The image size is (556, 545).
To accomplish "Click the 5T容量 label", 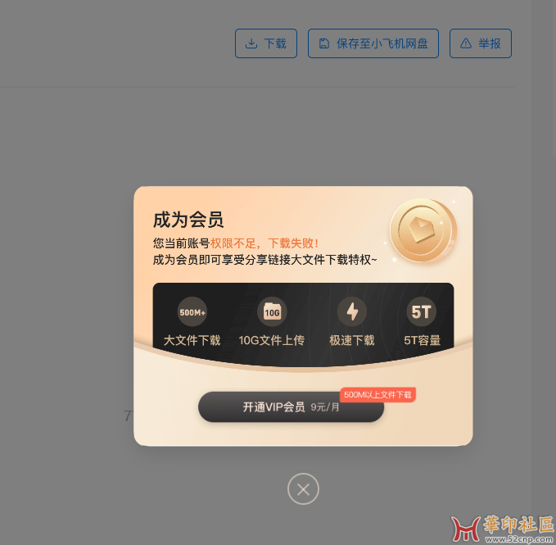I will click(x=422, y=340).
